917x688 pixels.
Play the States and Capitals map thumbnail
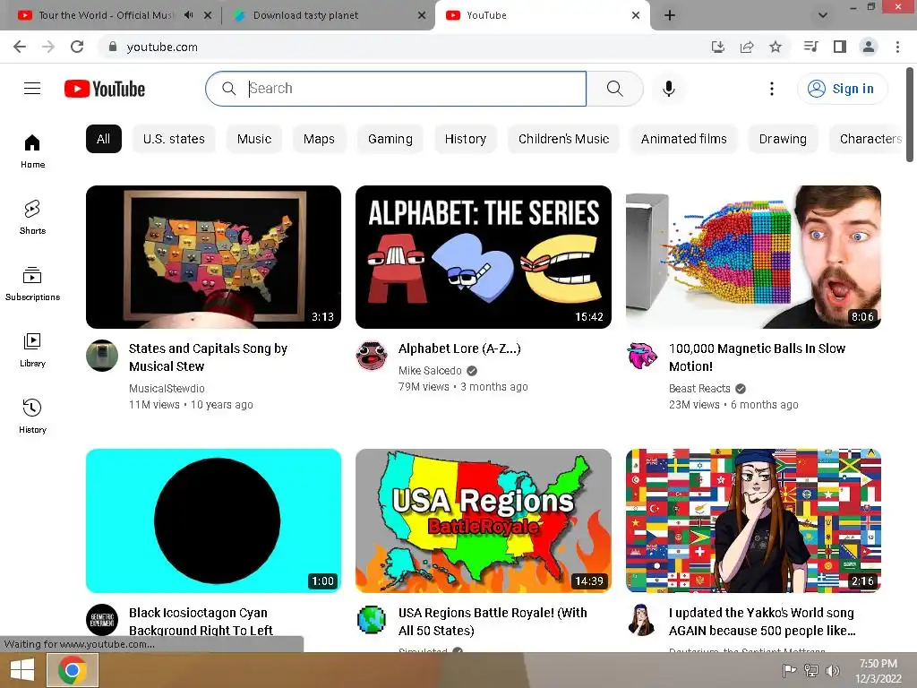tap(213, 257)
